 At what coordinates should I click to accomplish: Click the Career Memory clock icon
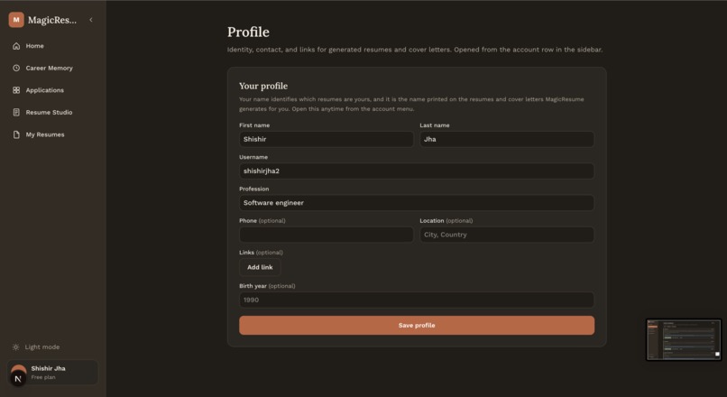coord(16,69)
